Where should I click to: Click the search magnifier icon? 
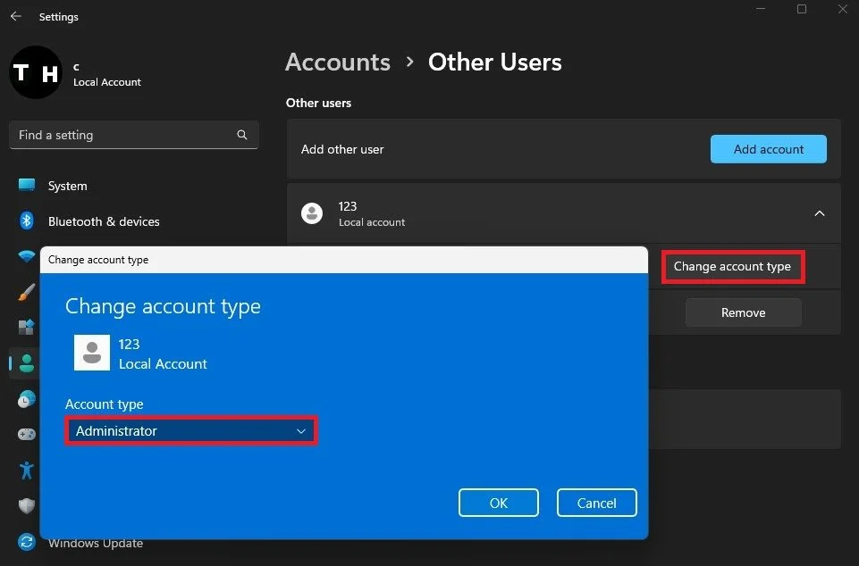241,135
